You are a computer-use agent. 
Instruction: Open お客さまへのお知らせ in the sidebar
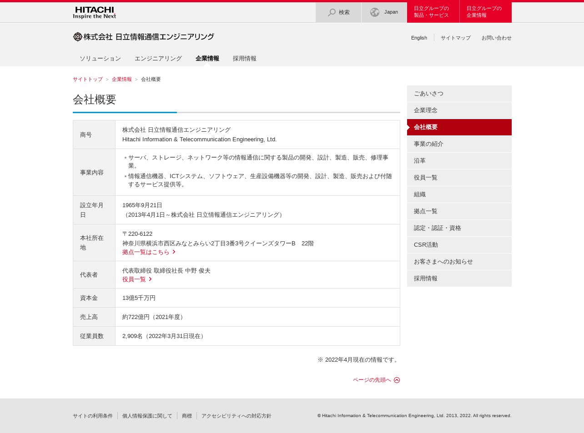(459, 262)
